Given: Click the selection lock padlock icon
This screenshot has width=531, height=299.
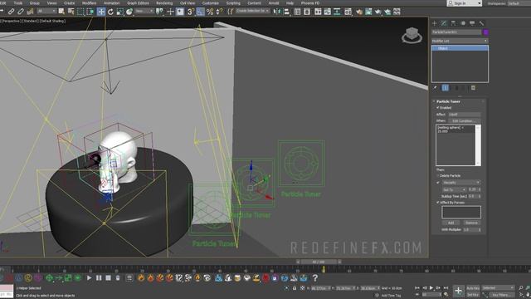Looking at the screenshot, I should [x=295, y=288].
